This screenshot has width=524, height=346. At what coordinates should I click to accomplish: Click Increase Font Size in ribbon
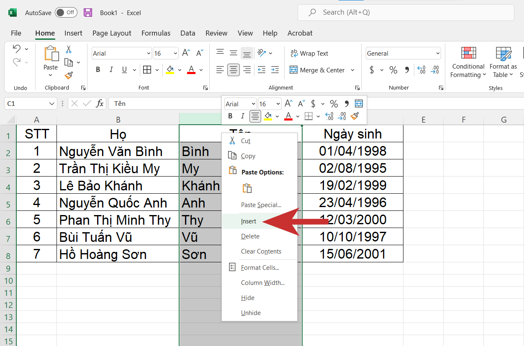pos(186,53)
